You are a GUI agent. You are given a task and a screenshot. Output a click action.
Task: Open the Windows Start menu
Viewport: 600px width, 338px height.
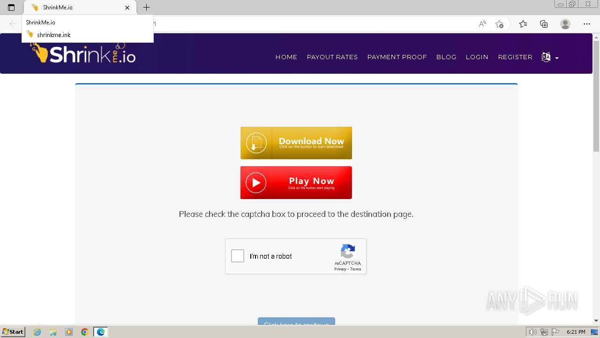pyautogui.click(x=13, y=332)
